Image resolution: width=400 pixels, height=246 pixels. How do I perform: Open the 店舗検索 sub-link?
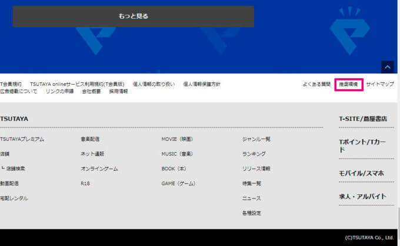point(15,169)
